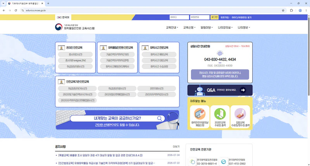Screen dimensions: 310x166
Task: Click the arrow icon in Q&A banner
Action: [243, 90]
